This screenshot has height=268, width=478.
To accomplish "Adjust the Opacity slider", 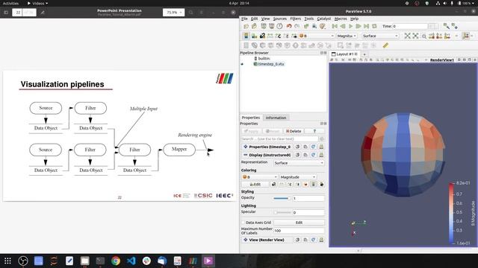I will [x=282, y=199].
